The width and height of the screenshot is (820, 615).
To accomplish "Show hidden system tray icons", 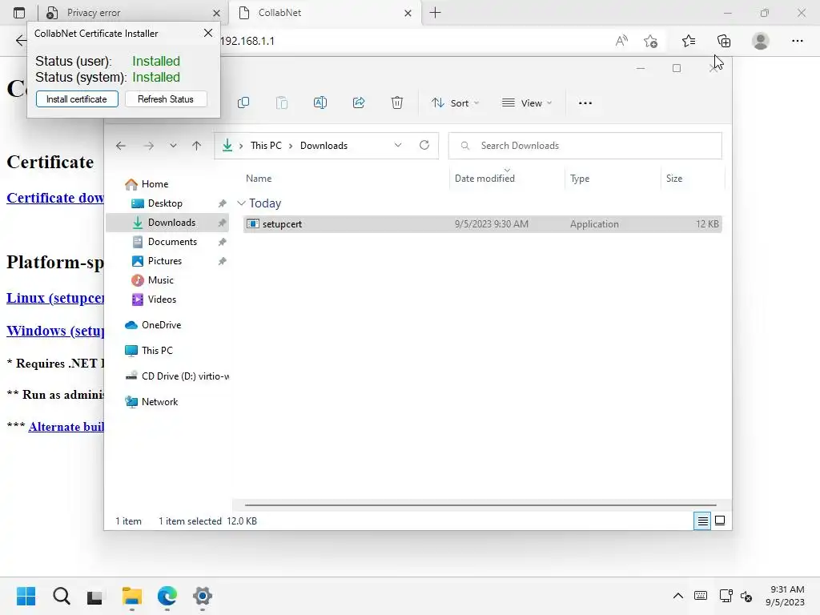I will point(677,596).
